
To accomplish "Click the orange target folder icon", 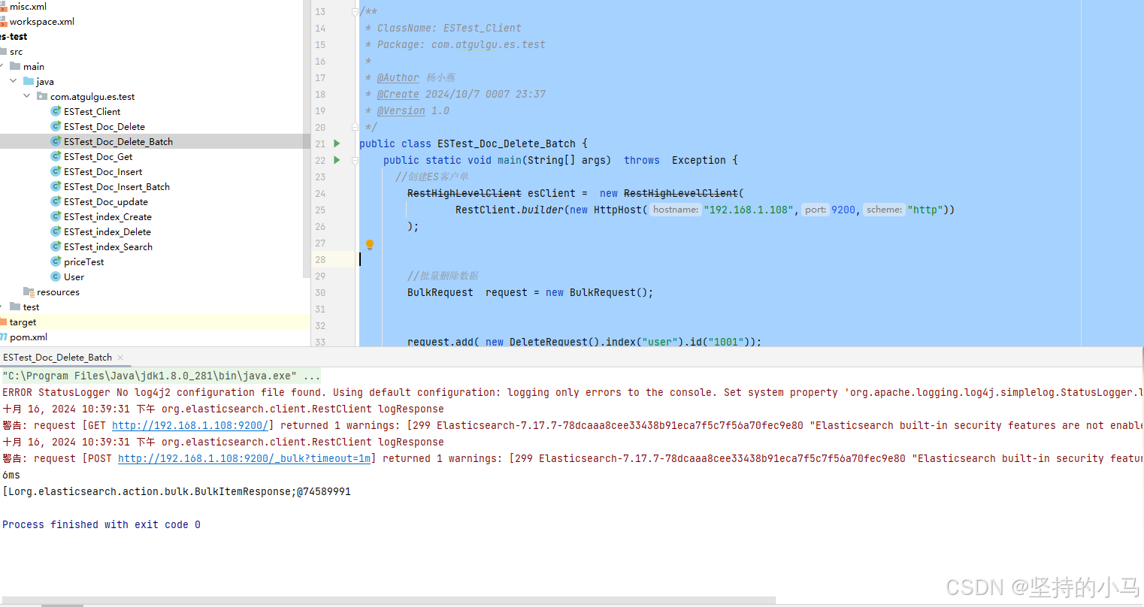I will tap(3, 322).
